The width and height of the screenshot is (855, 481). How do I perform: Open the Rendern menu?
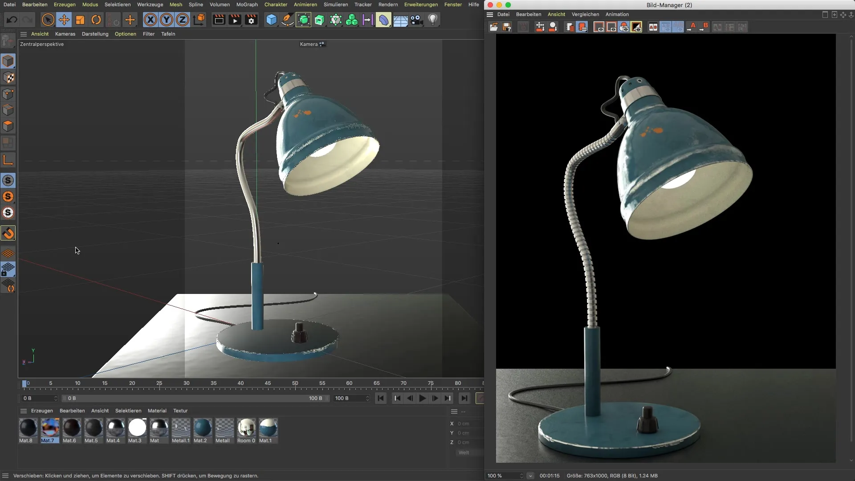[x=388, y=4]
